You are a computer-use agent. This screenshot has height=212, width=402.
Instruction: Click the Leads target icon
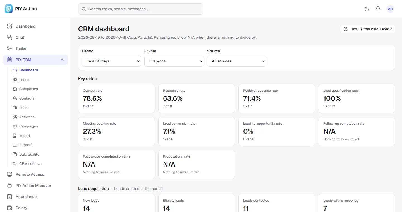pyautogui.click(x=15, y=80)
